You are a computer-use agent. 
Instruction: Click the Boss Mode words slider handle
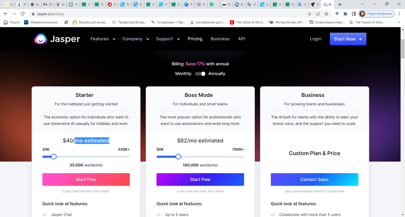pyautogui.click(x=178, y=157)
